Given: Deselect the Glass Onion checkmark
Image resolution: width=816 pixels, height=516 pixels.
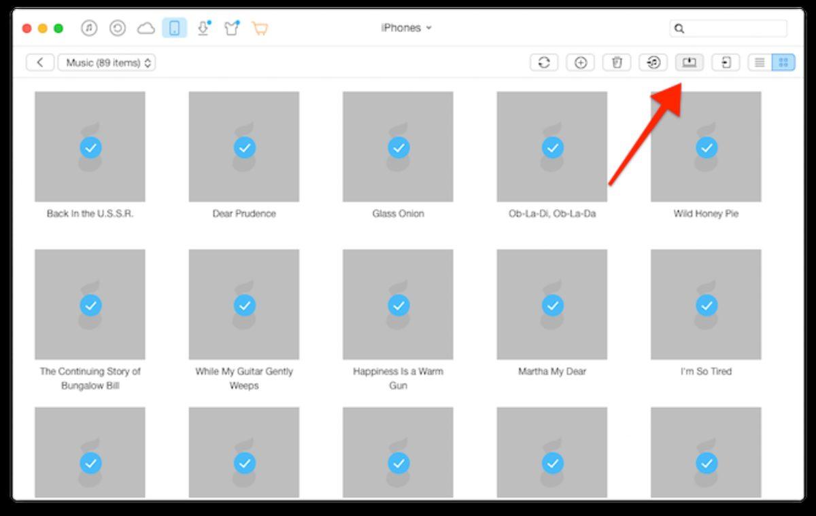Looking at the screenshot, I should (398, 147).
